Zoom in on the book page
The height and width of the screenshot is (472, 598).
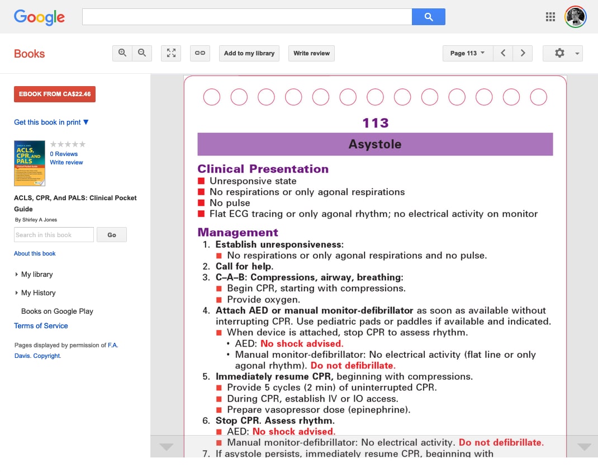(x=122, y=53)
